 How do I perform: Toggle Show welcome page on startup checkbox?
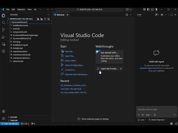79,119
